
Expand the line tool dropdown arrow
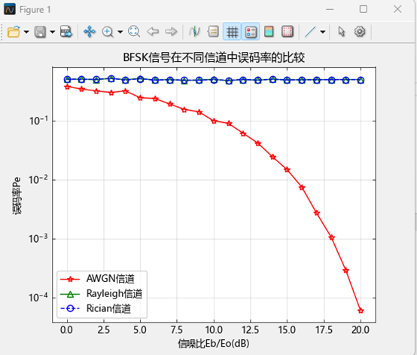click(x=323, y=32)
